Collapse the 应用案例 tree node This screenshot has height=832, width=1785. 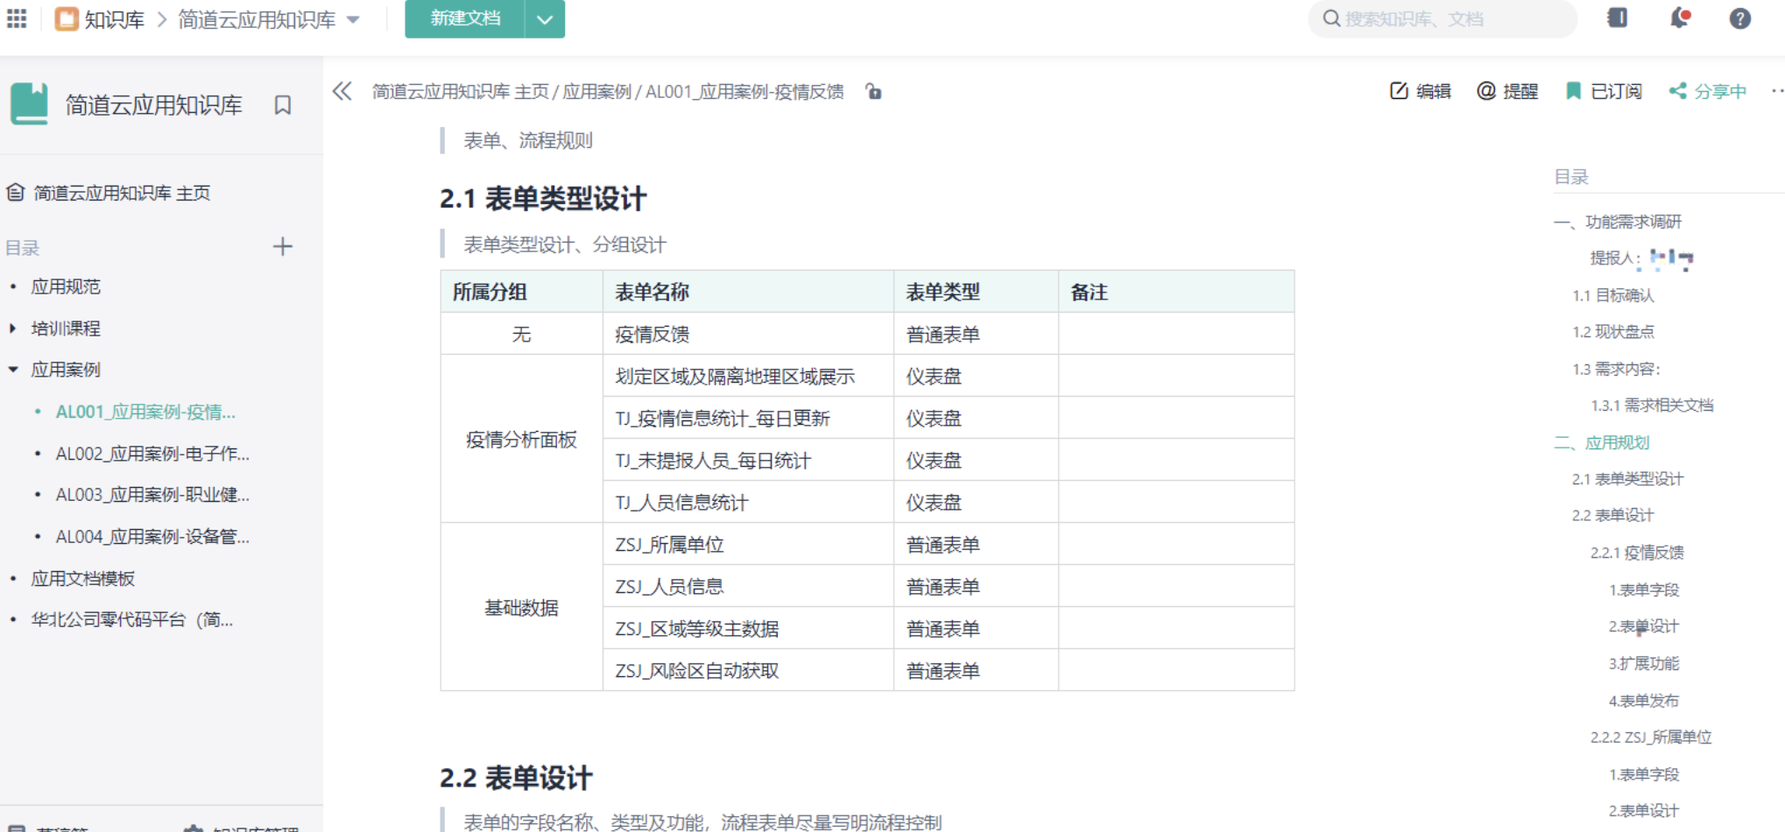point(12,370)
